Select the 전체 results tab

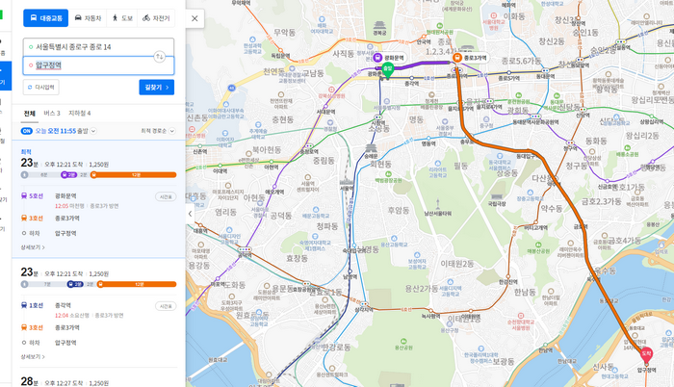29,114
